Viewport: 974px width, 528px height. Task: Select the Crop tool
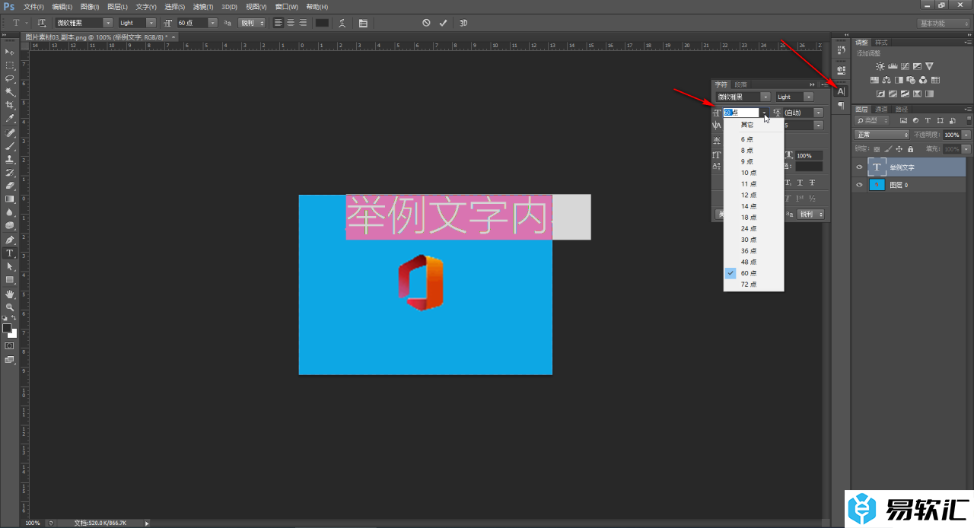coord(10,105)
